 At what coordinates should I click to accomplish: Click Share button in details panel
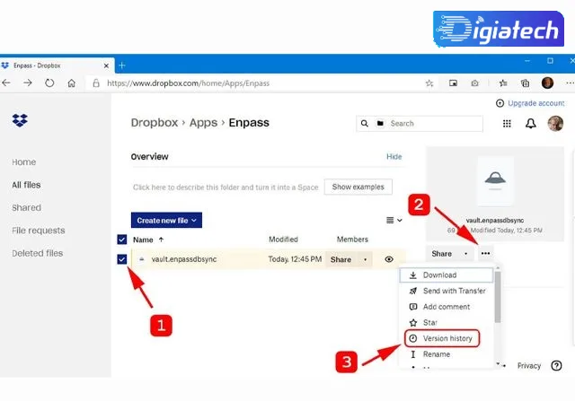(442, 254)
